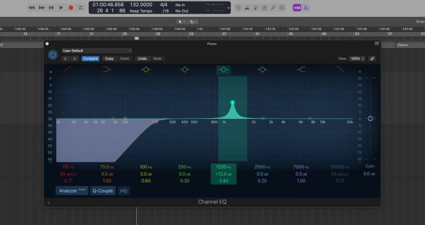
Task: Click the 20000 Hz high-cut frequency value
Action: tap(340, 167)
